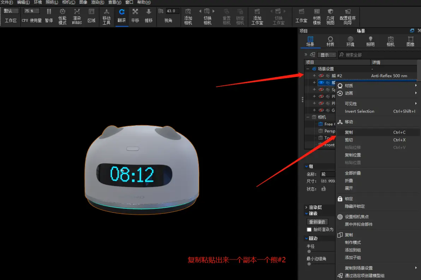421x280 pixels.
Task: Adjust the 最小边缘角 slider handle
Action: 309,264
